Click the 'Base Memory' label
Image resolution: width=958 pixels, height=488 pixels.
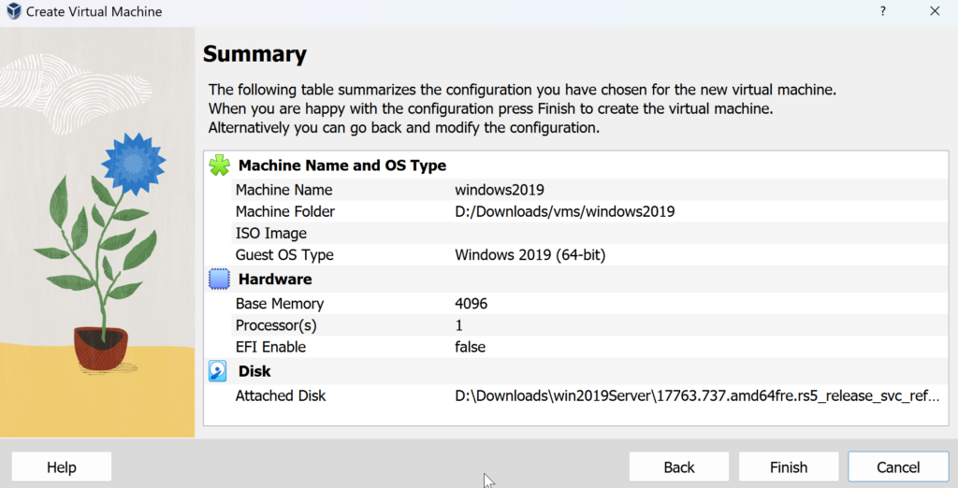pos(280,304)
